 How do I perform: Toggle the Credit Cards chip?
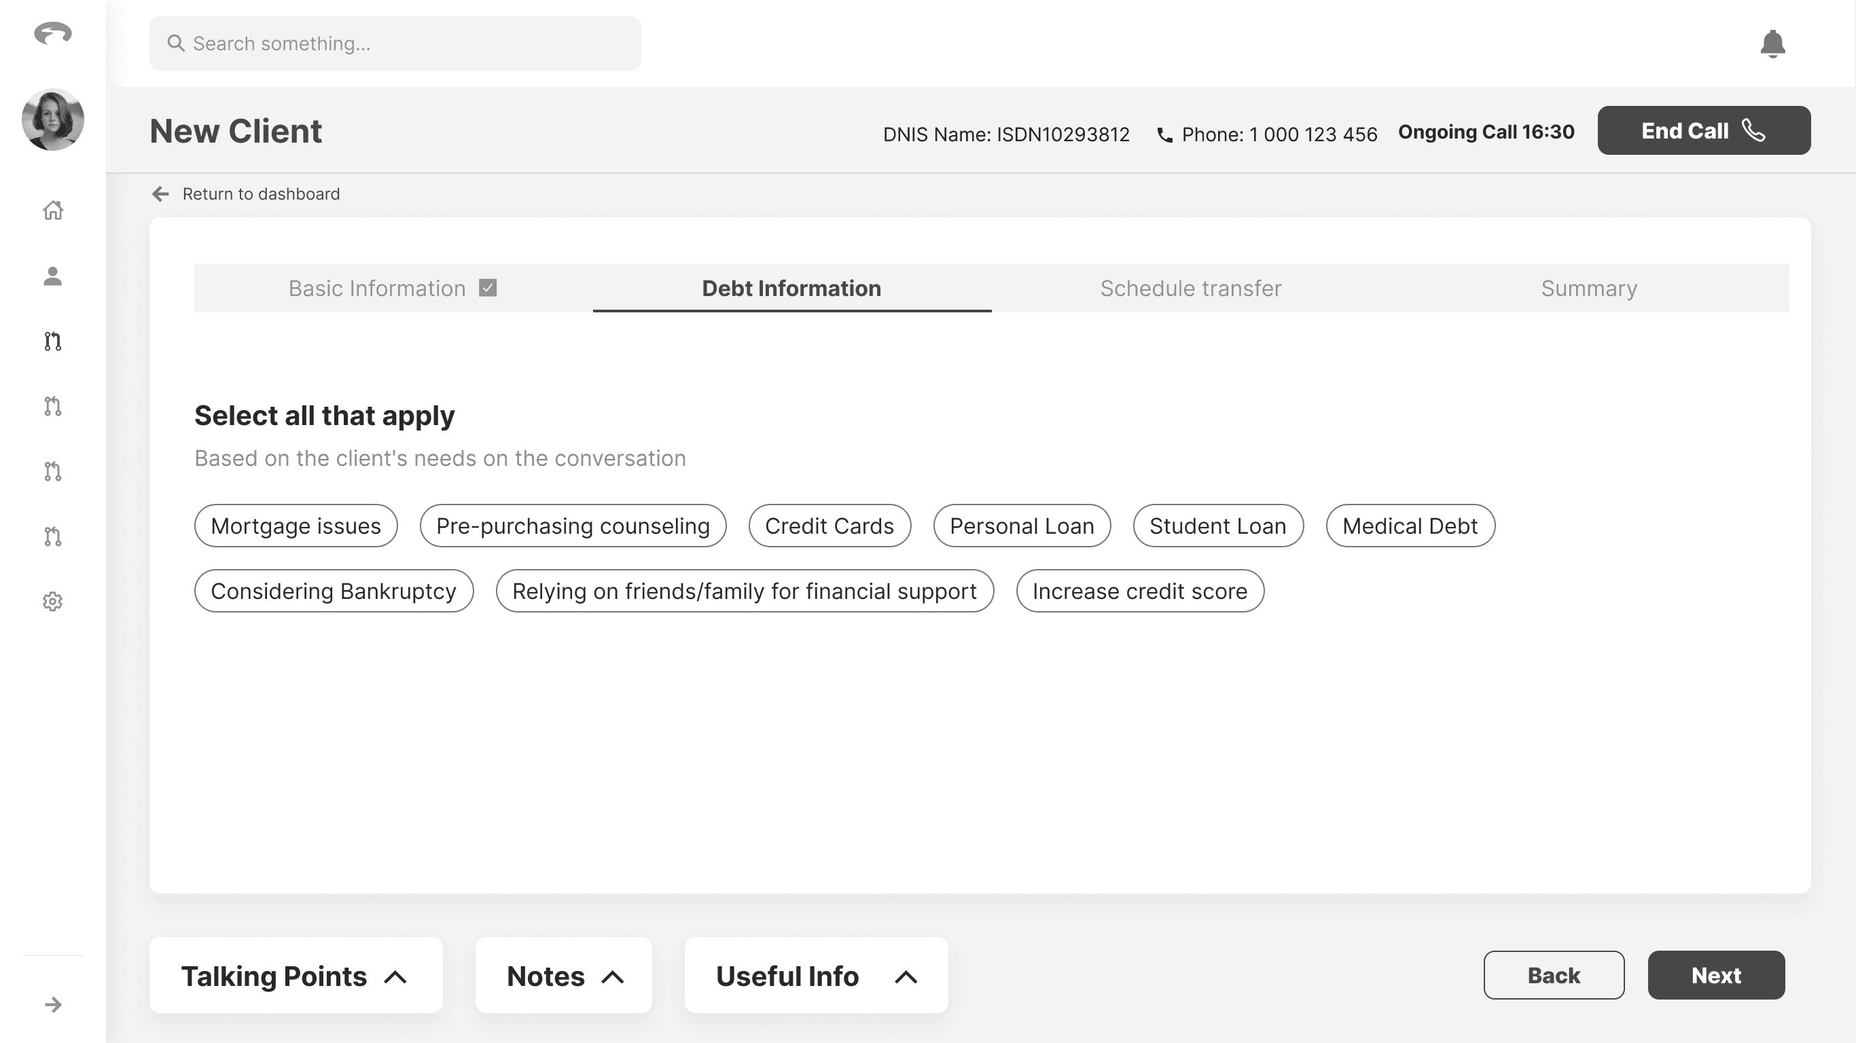[x=829, y=526]
